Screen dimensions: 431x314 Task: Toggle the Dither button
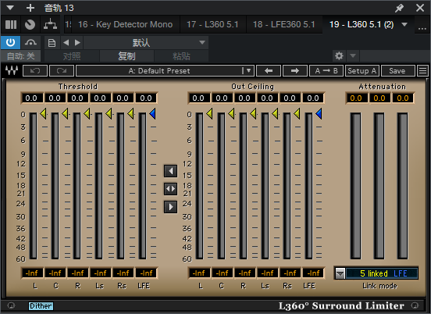[x=41, y=306]
